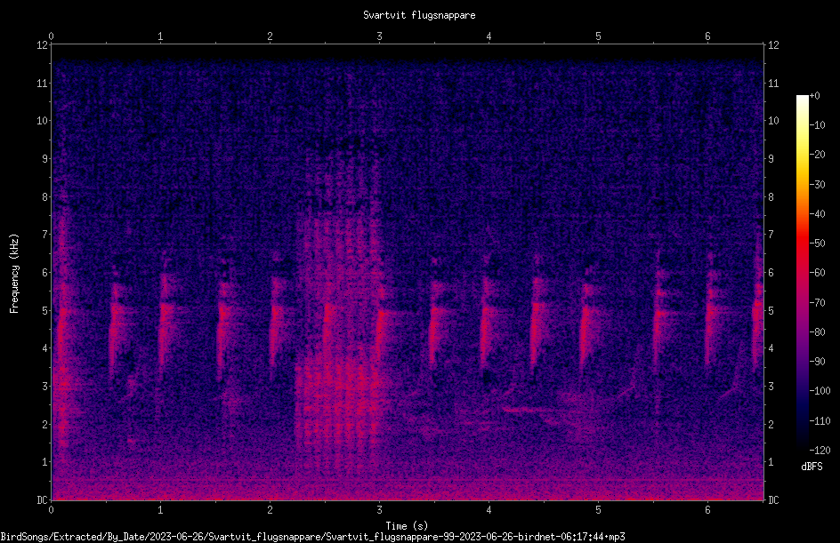
Task: Click "1" on the top time axis
Action: [x=160, y=36]
